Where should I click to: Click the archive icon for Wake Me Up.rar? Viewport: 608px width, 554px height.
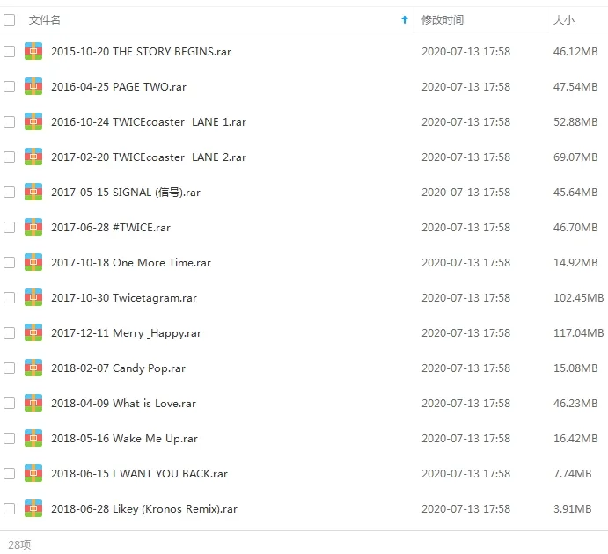[33, 439]
